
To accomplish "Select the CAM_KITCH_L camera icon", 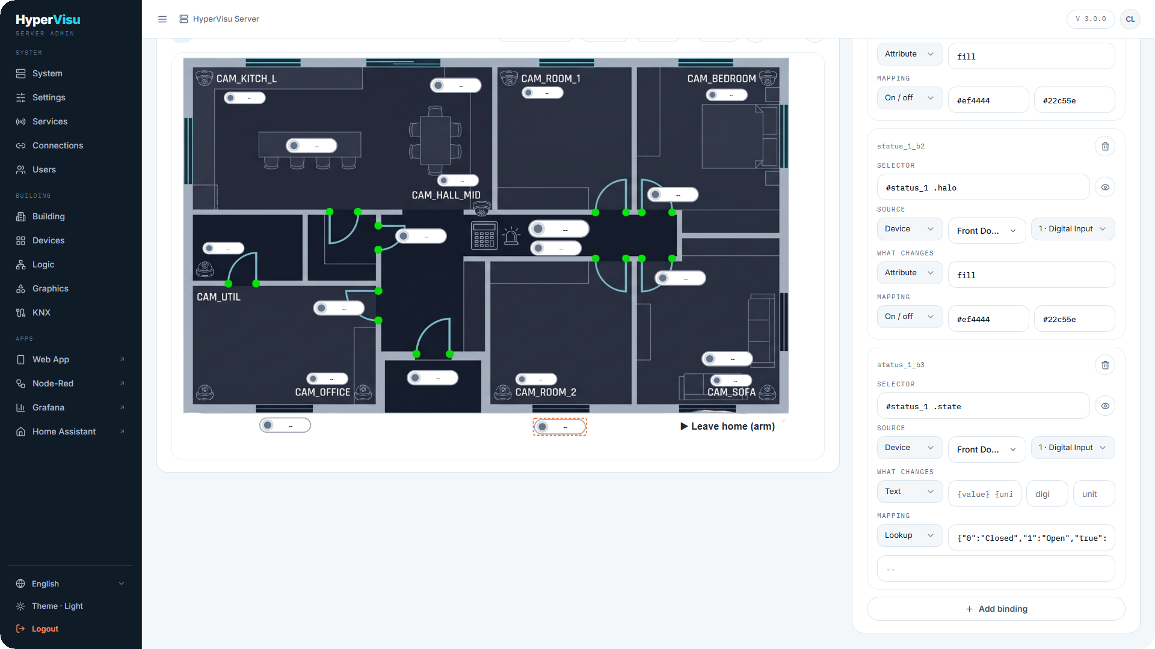I will pos(205,78).
